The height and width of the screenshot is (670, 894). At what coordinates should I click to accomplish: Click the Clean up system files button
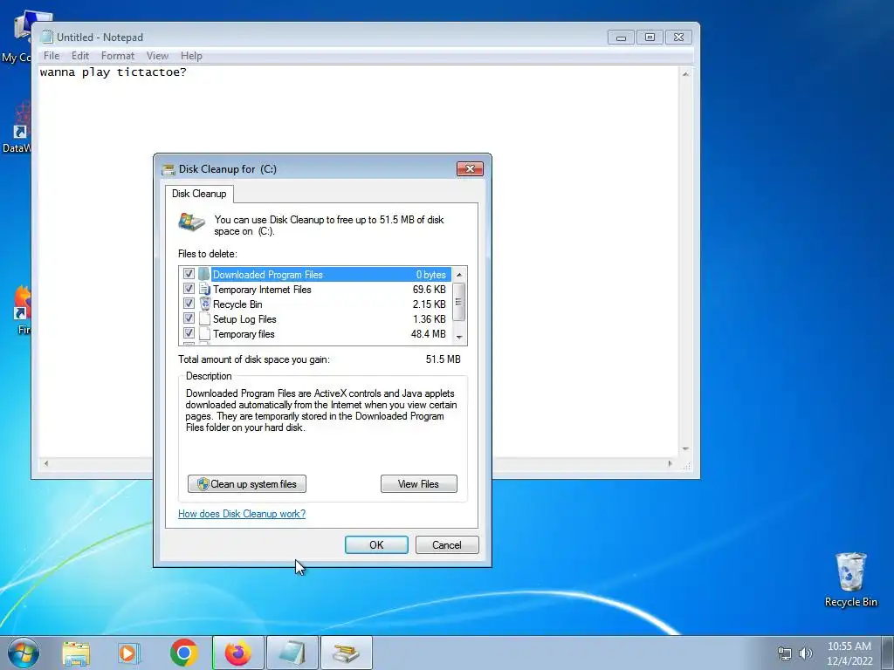click(247, 483)
